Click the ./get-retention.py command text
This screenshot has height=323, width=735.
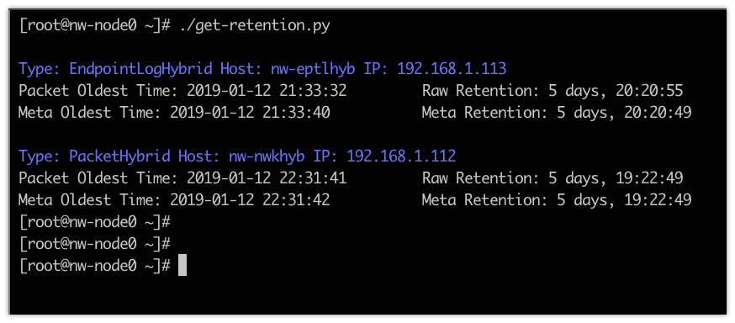click(x=255, y=26)
